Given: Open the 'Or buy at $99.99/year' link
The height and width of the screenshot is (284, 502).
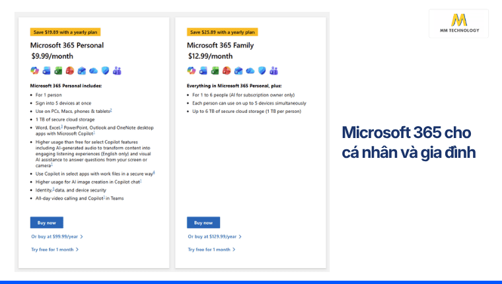Looking at the screenshot, I should click(x=57, y=236).
